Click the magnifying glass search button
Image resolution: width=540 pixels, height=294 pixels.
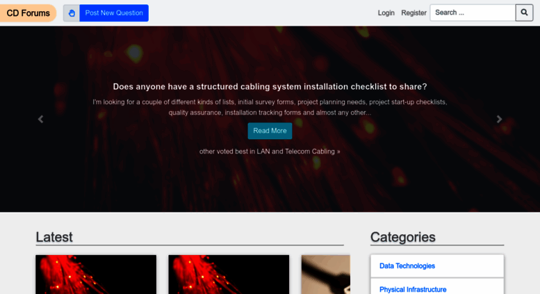[524, 13]
